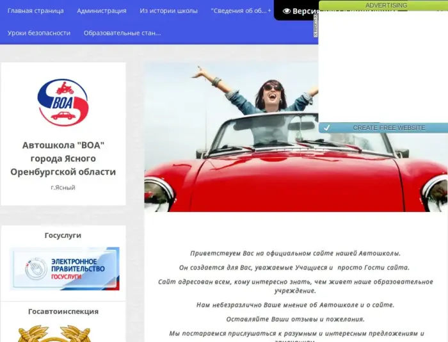Screen dimensions: 448x342
Task: Open the Образовательные стан... menu item
Action: click(x=122, y=33)
